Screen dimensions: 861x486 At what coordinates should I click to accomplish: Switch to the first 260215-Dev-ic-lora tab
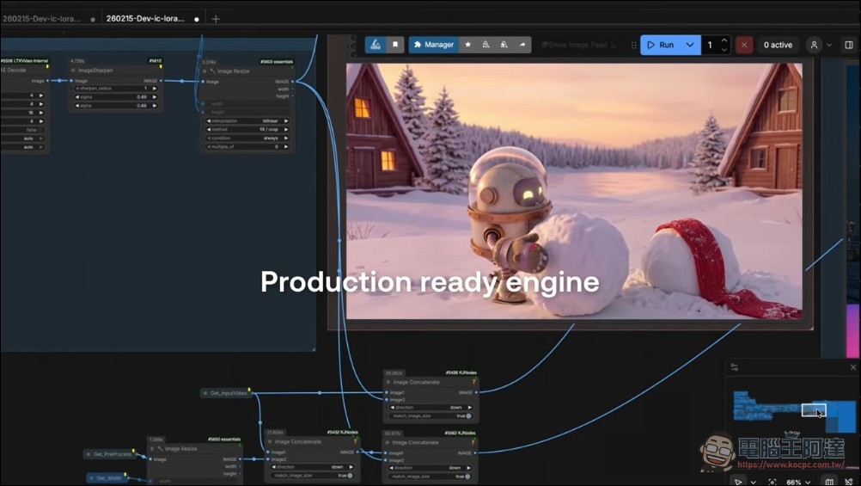(x=43, y=18)
